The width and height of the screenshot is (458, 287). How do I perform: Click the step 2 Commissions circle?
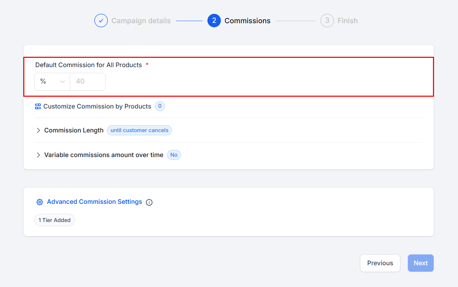(214, 21)
